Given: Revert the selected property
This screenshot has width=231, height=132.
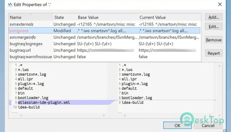Looking at the screenshot, I should [214, 53].
